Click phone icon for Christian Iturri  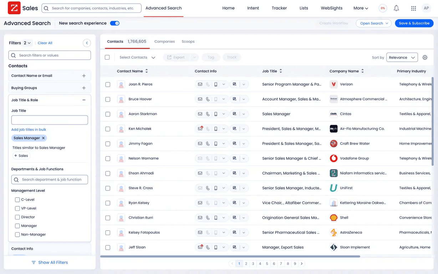click(208, 218)
